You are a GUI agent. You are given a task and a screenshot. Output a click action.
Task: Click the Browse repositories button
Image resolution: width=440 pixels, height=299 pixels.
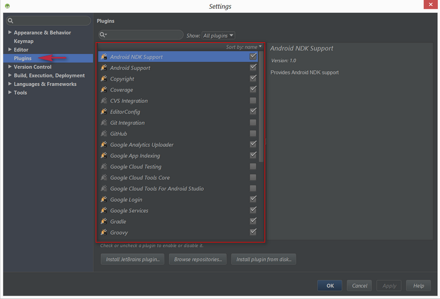[198, 259]
